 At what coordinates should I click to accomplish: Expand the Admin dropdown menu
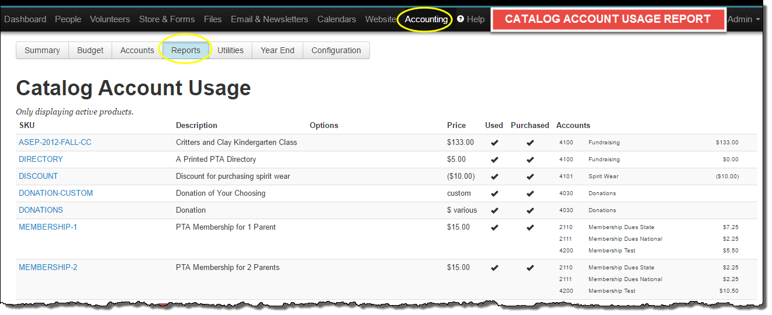click(x=743, y=19)
